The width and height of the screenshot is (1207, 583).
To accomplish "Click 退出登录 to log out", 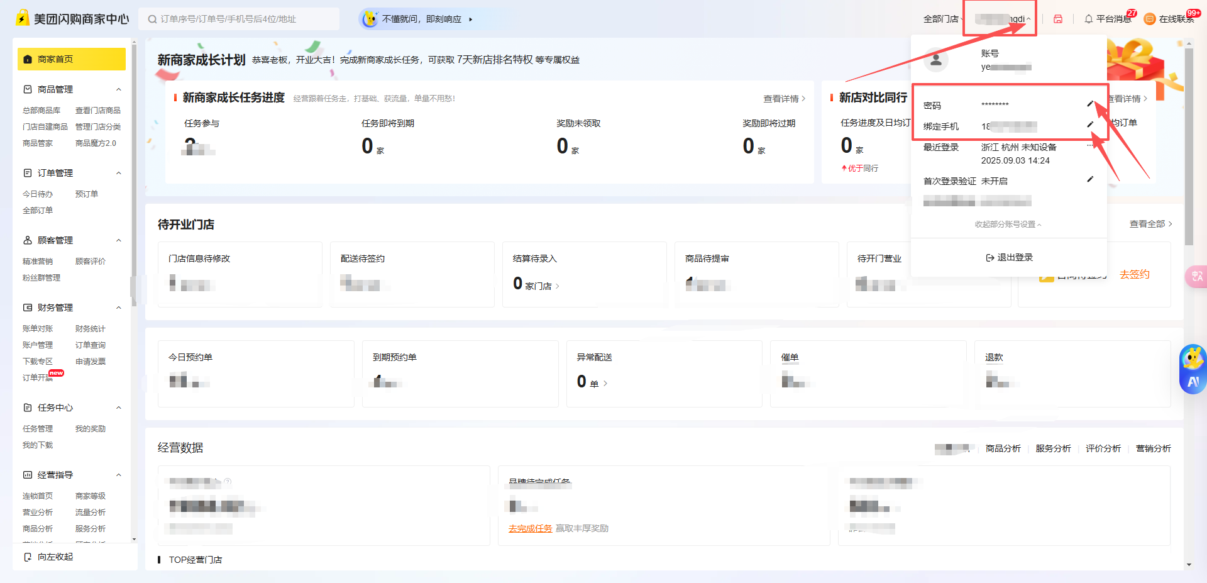I will (x=1009, y=257).
